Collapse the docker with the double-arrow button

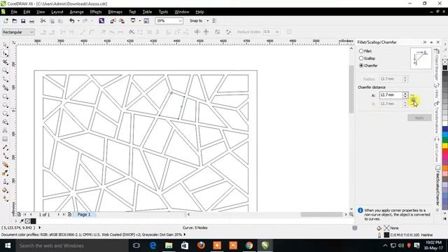tap(425, 42)
